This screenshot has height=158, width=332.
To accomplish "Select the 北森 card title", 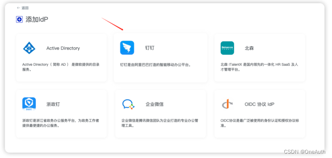I will (x=249, y=48).
